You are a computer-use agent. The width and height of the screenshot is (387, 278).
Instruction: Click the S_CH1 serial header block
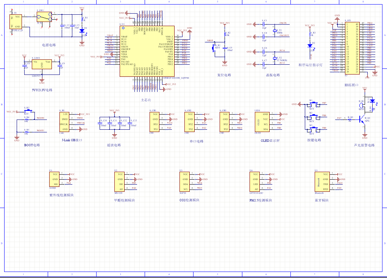click(x=154, y=122)
